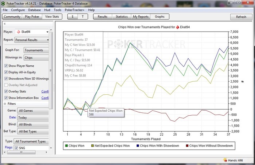
Task: Click the spade icon beside the Ekat94 player name
Action: click(19, 32)
